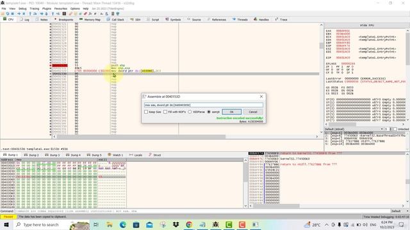Enable the Keep Size checkbox
The height and width of the screenshot is (230, 410).
pos(146,112)
